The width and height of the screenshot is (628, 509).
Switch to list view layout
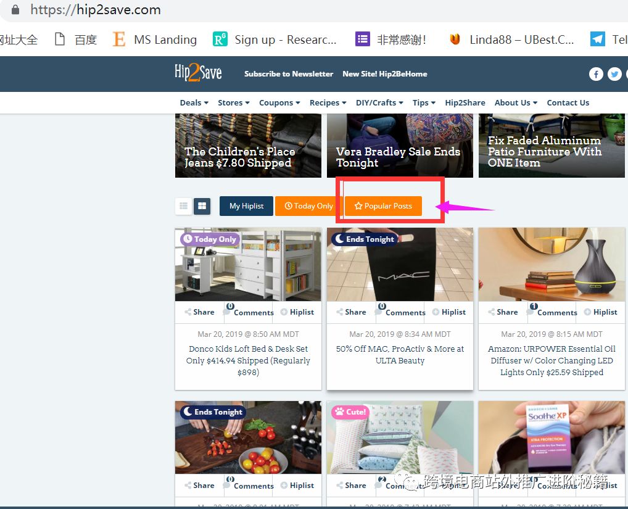[183, 206]
